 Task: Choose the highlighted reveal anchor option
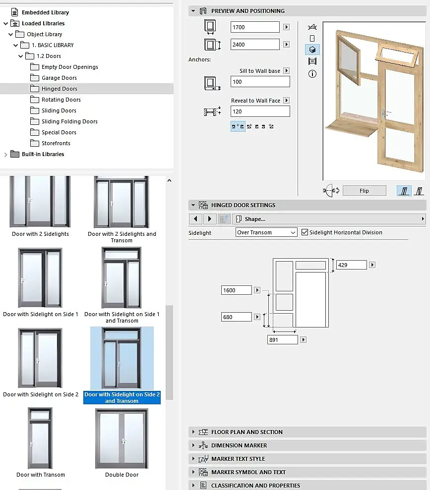(x=238, y=126)
